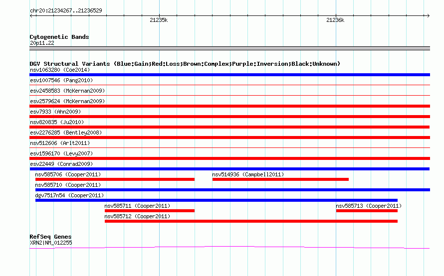The height and width of the screenshot is (276, 444).
Task: Click the nsv585706 (Cooper2011) label
Action: click(68, 174)
